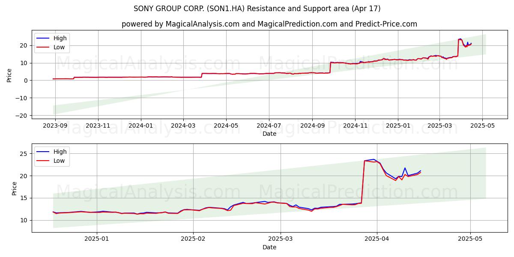This screenshot has height=257, width=514.
Task: Click the bottom chart 'Price' axis label
Action: [15, 188]
